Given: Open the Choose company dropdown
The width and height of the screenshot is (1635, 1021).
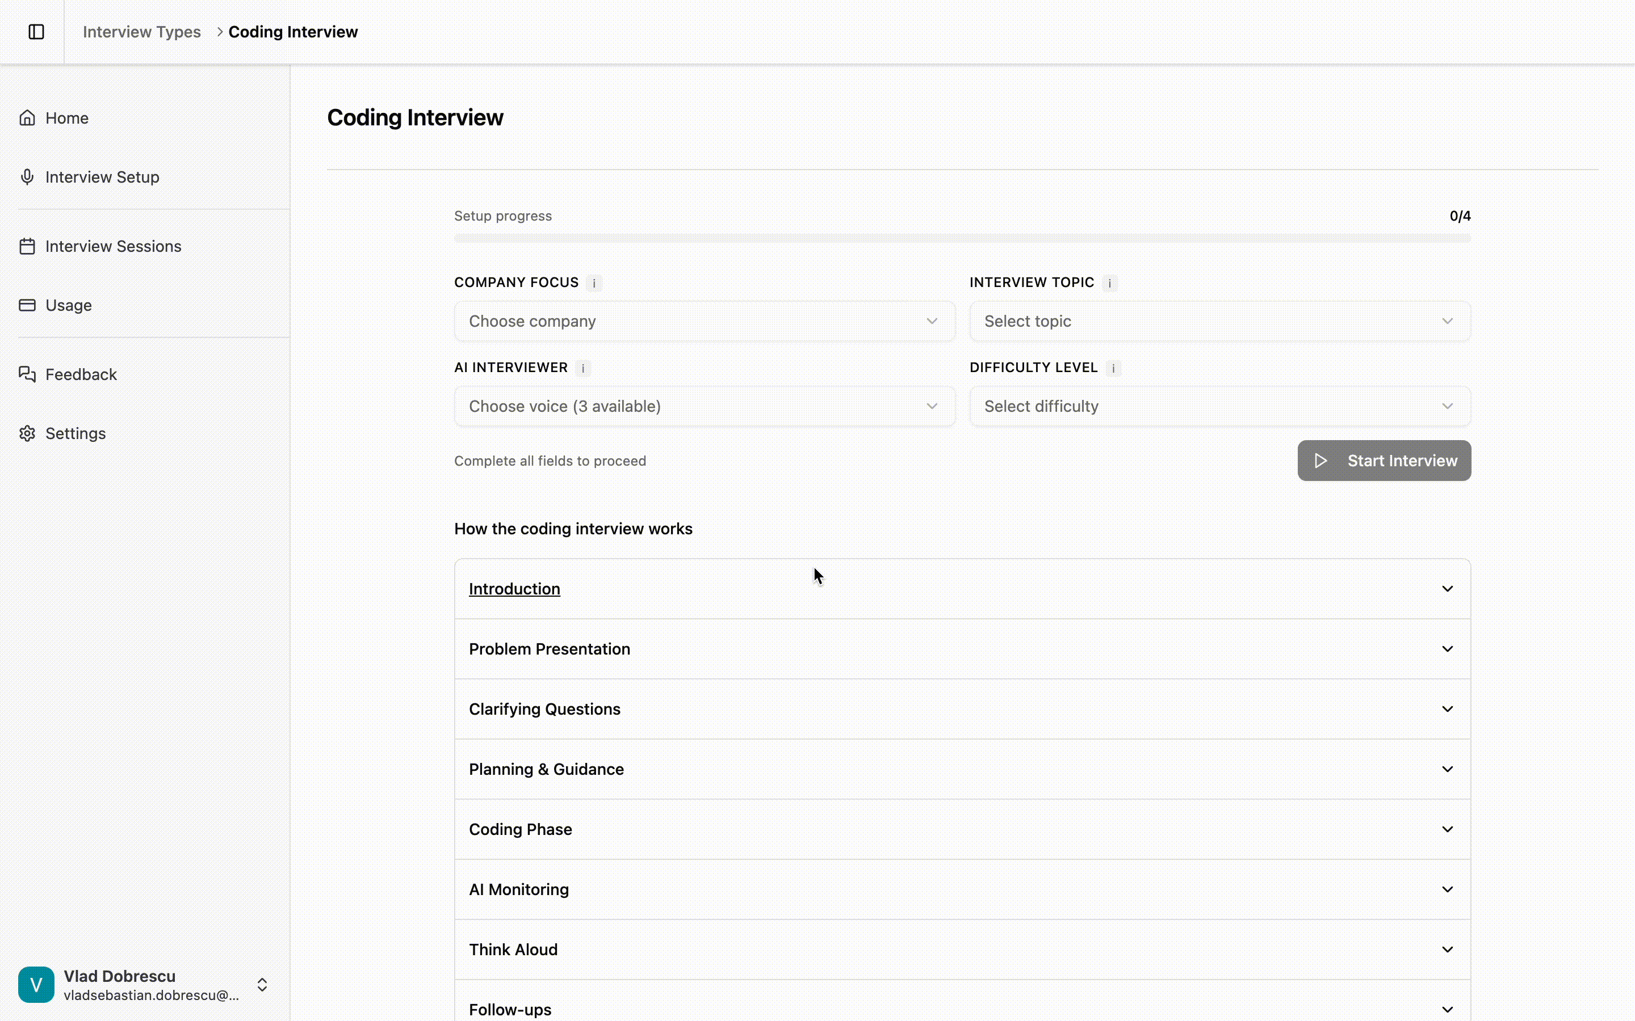Looking at the screenshot, I should pos(703,322).
